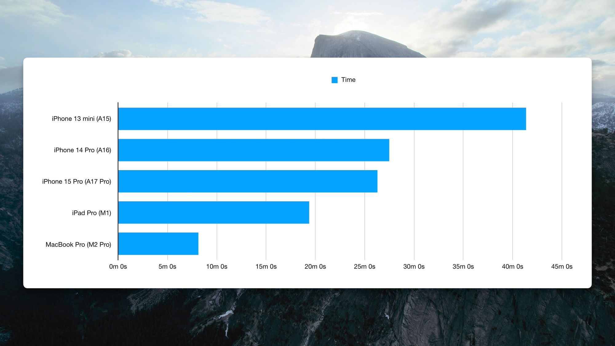Click the 0m 0s axis tick label
The width and height of the screenshot is (615, 346).
coord(118,267)
